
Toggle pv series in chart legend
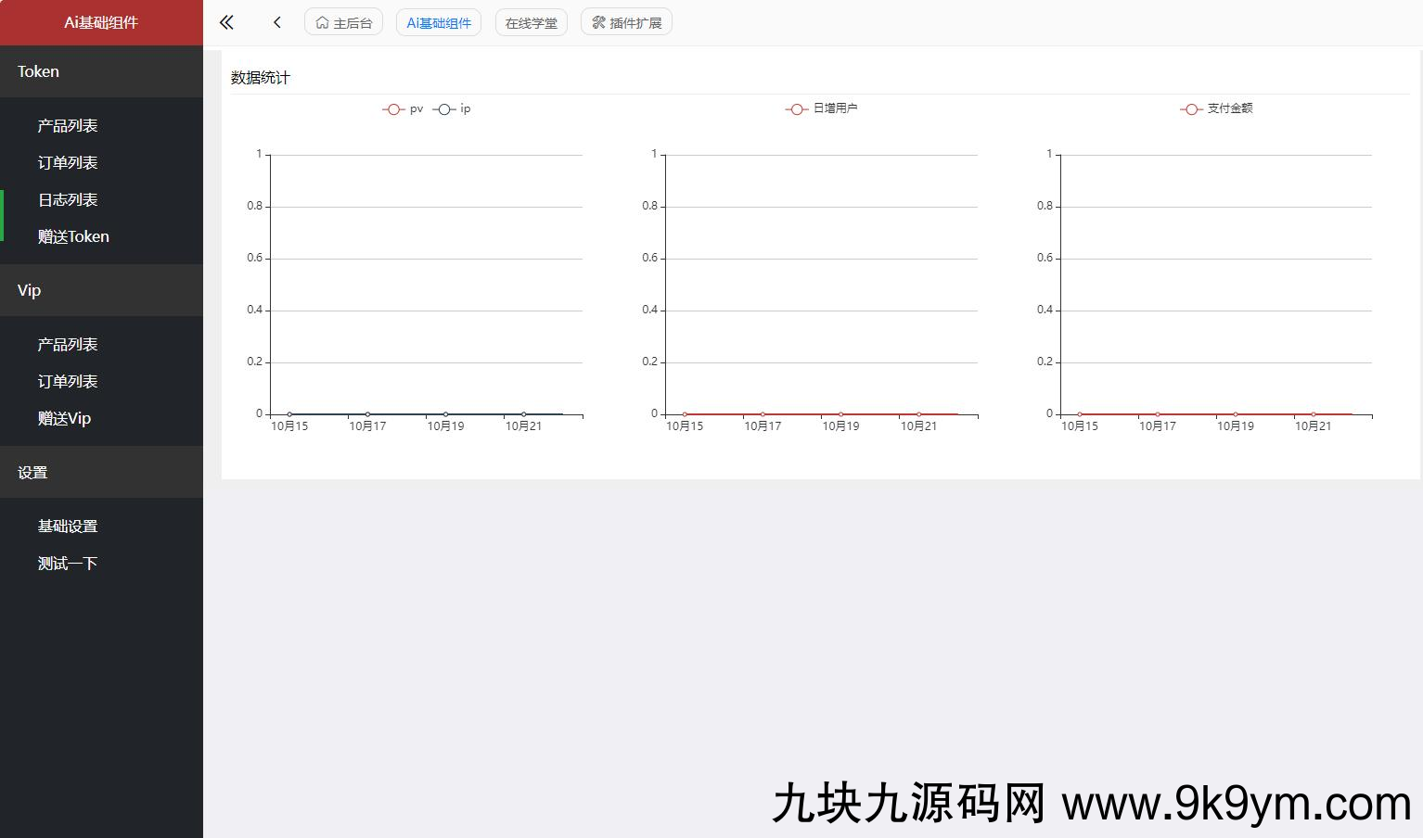[404, 109]
